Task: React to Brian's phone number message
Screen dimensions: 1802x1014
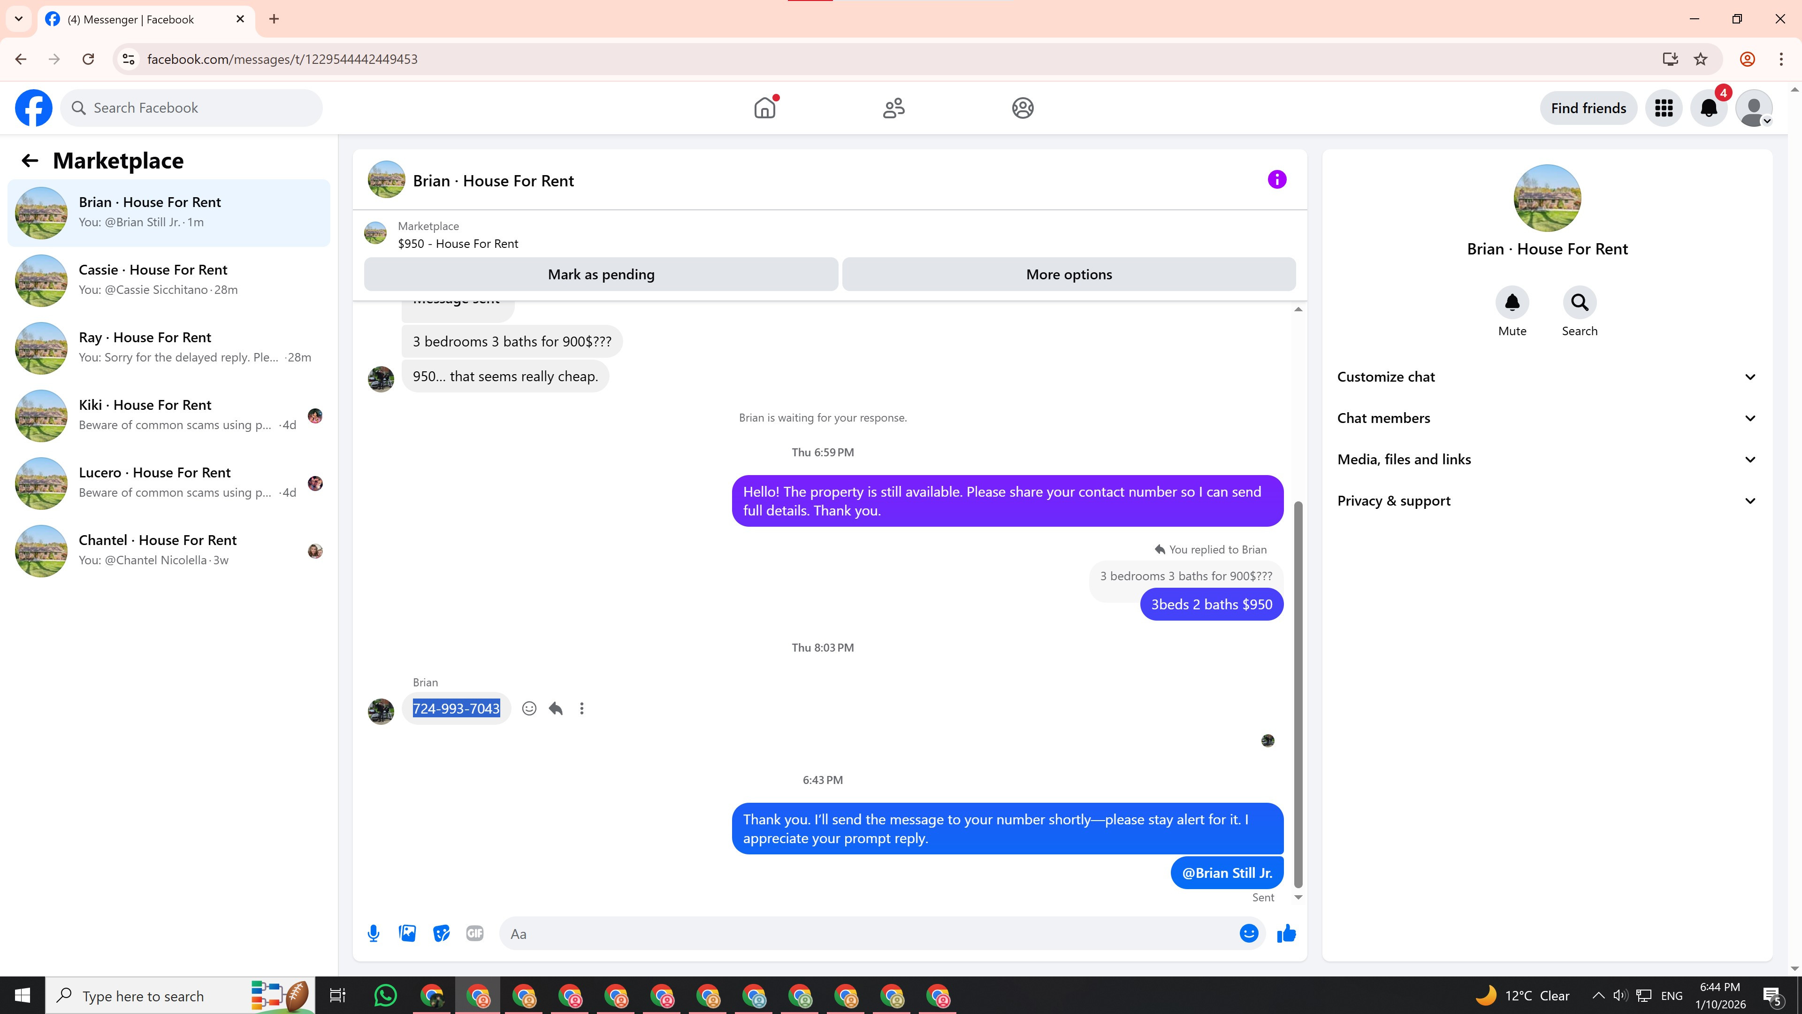Action: [529, 709]
